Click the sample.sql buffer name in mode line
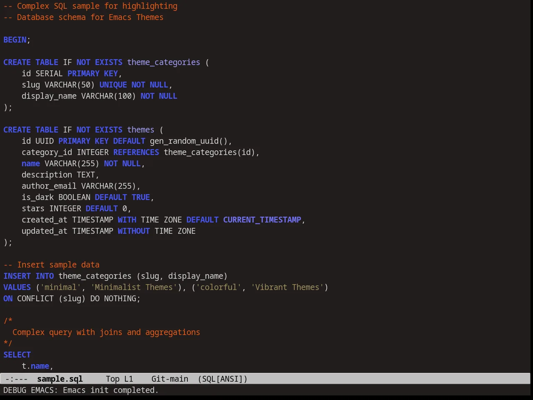The width and height of the screenshot is (533, 400). 60,379
